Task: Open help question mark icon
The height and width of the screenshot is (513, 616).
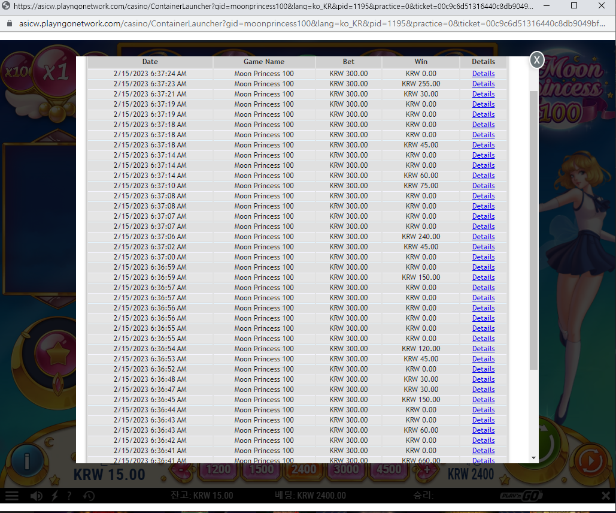Action: click(69, 496)
